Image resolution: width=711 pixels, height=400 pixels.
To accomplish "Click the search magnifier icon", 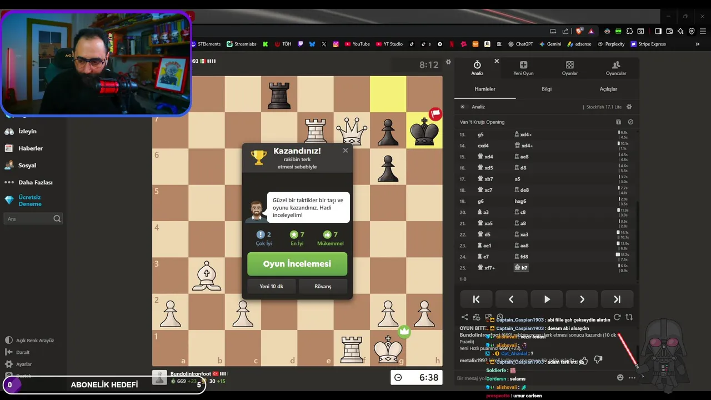I will 57,219.
